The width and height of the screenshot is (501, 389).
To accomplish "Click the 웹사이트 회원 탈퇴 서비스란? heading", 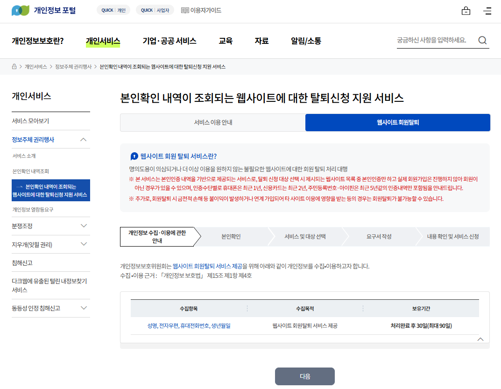I will 178,156.
